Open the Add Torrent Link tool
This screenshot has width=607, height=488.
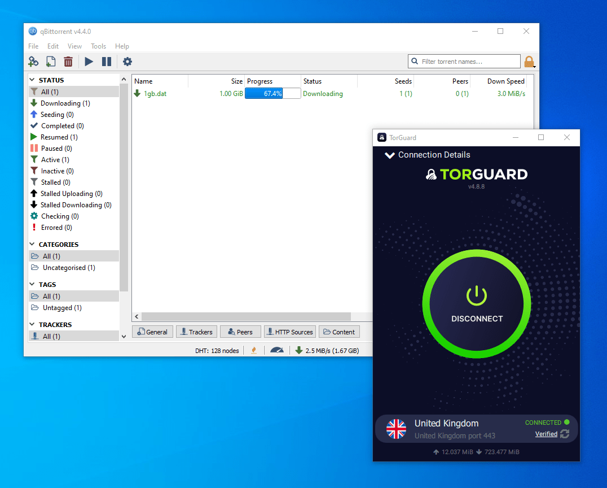pyautogui.click(x=33, y=61)
